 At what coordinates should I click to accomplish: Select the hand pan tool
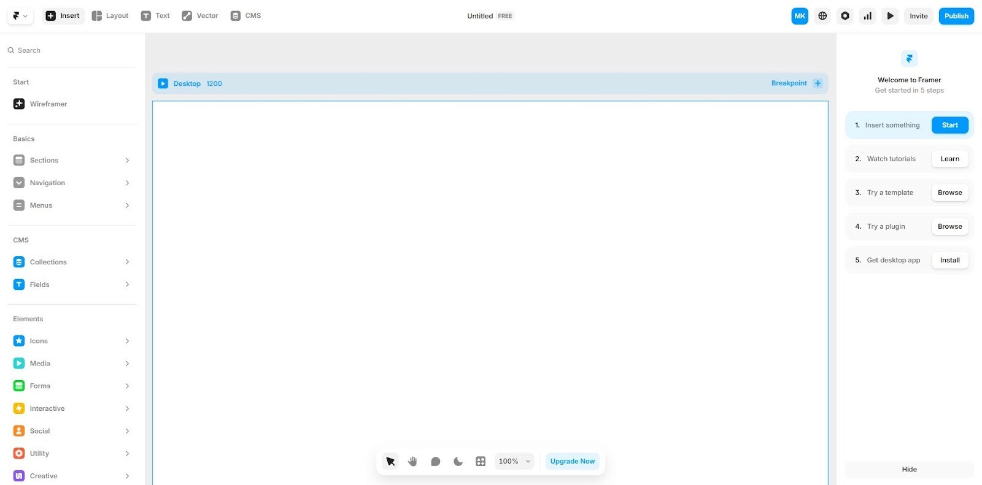pos(412,461)
